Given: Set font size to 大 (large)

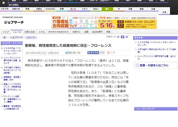Looking at the screenshot, I should click(127, 37).
